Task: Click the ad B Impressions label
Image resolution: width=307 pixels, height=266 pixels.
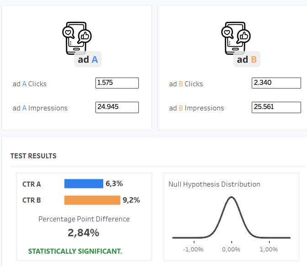Action: (x=196, y=108)
